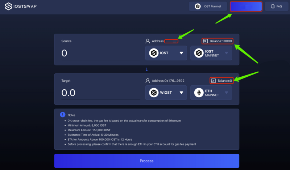Click the Maximum Amount: 150,000 IOST note
Image resolution: width=290 pixels, height=170 pixels.
89,130
